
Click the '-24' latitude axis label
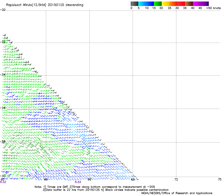tap(3, 74)
